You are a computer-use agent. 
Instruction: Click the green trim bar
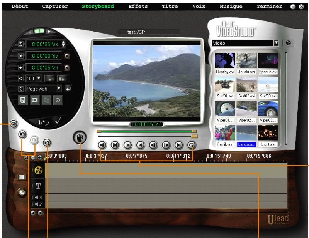146,131
